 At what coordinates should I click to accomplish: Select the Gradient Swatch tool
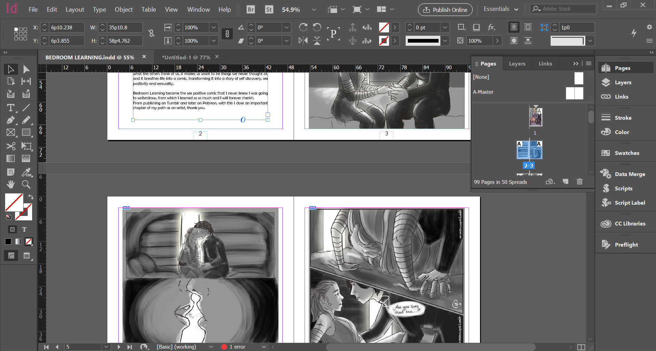point(11,158)
